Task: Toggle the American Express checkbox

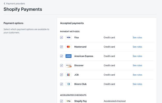Action: click(61, 56)
